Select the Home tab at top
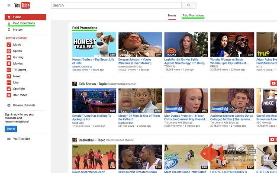Image resolution: width=277 pixels, height=173 pixels. pyautogui.click(x=172, y=16)
